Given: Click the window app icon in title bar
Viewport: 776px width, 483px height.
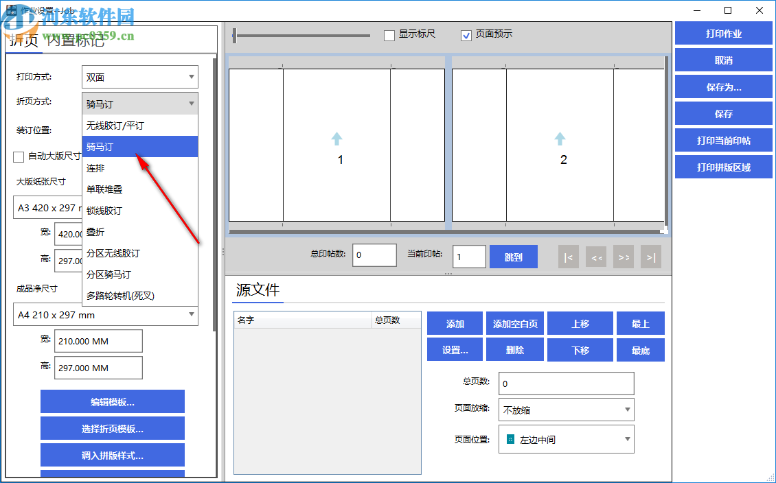Looking at the screenshot, I should click(x=12, y=10).
